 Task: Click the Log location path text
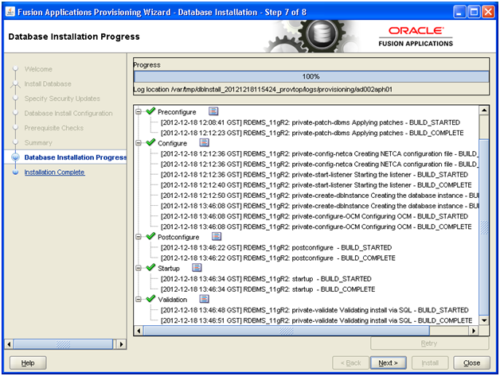(x=263, y=90)
